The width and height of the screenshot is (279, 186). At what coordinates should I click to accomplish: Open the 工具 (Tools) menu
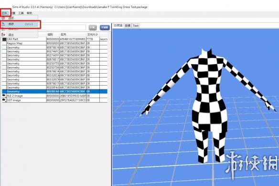(21, 13)
